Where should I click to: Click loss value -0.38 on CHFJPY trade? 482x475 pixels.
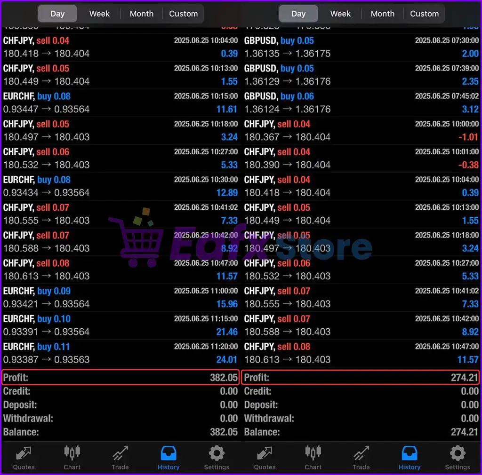click(x=468, y=165)
